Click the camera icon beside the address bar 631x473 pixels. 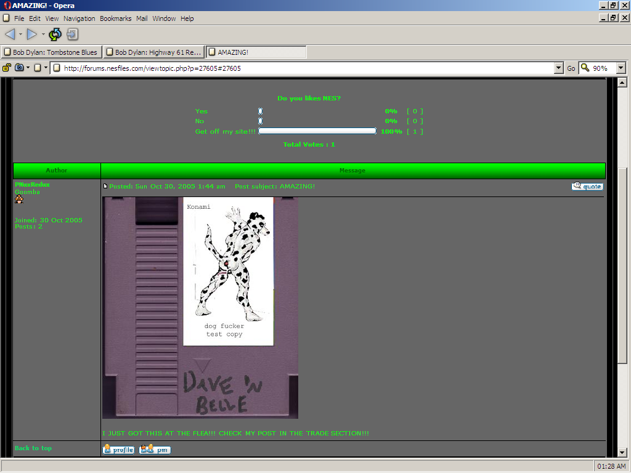coord(19,68)
